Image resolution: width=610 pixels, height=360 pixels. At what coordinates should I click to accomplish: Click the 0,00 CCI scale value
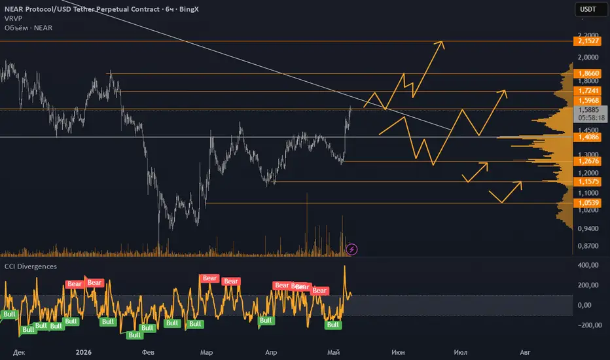click(x=584, y=305)
